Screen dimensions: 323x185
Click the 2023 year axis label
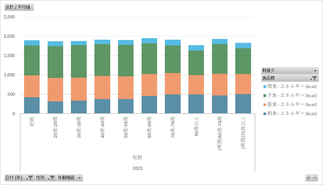[x=137, y=168]
